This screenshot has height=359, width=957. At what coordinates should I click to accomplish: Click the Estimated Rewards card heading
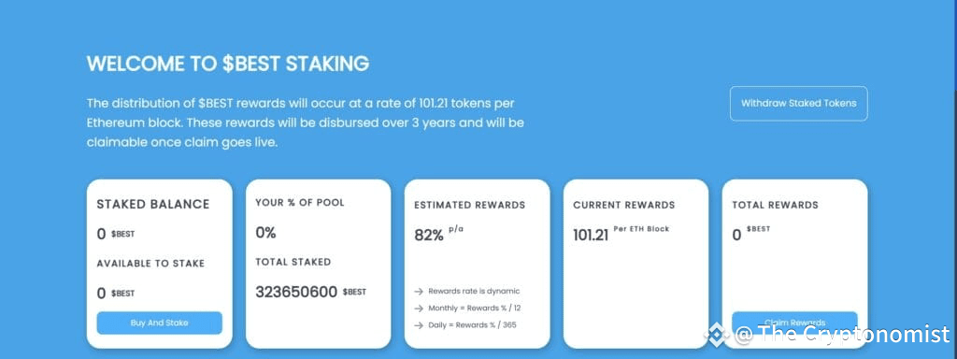(469, 205)
